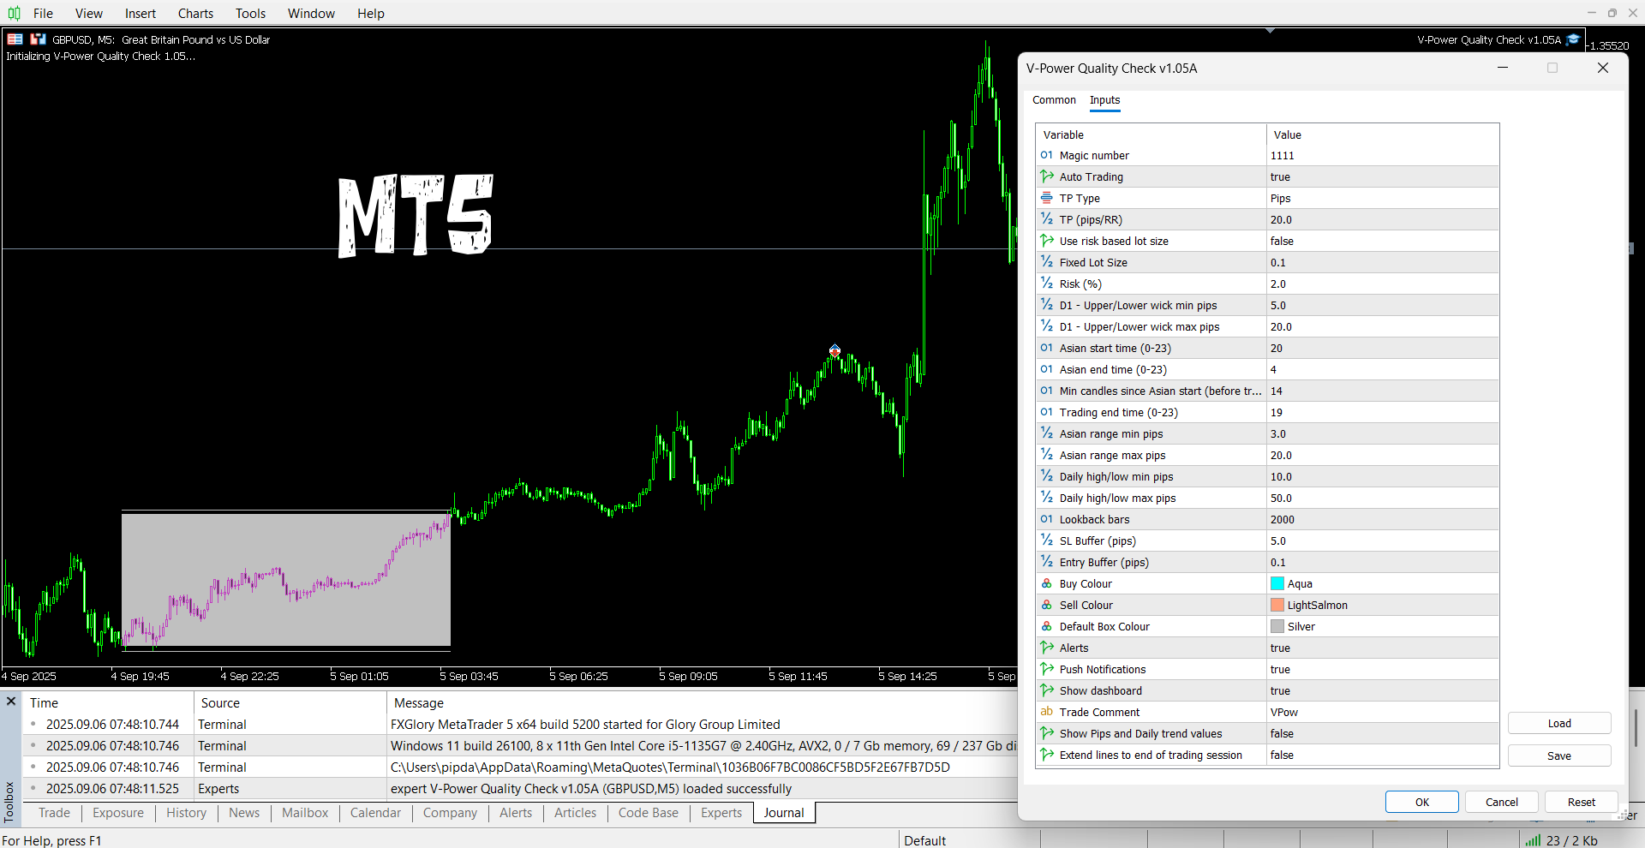The width and height of the screenshot is (1645, 848).
Task: Click the connection signal bars in status bar
Action: point(1533,840)
